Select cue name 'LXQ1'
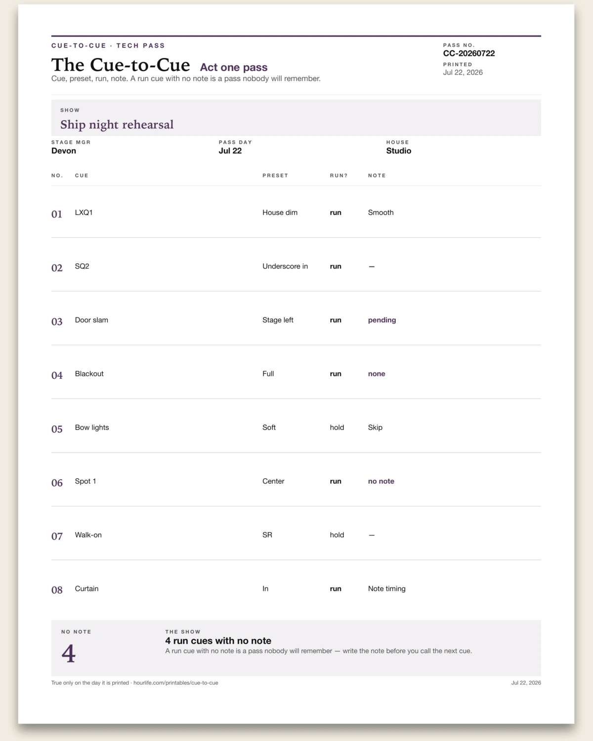Image resolution: width=593 pixels, height=741 pixels. coord(84,212)
